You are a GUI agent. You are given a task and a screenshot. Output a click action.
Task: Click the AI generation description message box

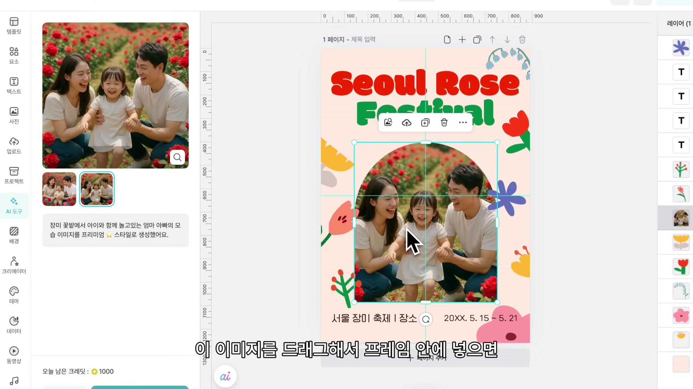coord(116,230)
